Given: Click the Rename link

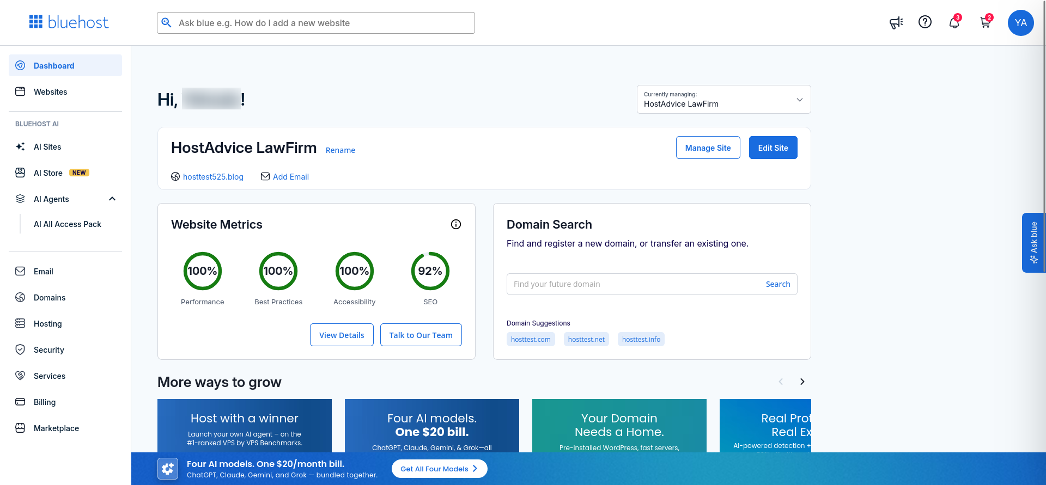Looking at the screenshot, I should click(340, 150).
